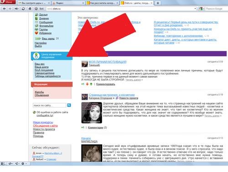Click the browser Back arrow button
Viewport: 228px width, 172px height.
(4, 9)
